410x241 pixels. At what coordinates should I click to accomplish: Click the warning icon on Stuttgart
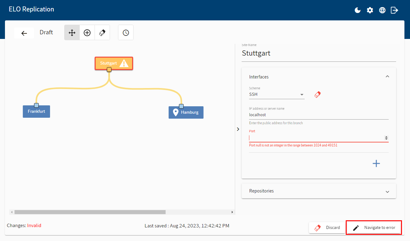[x=124, y=63]
